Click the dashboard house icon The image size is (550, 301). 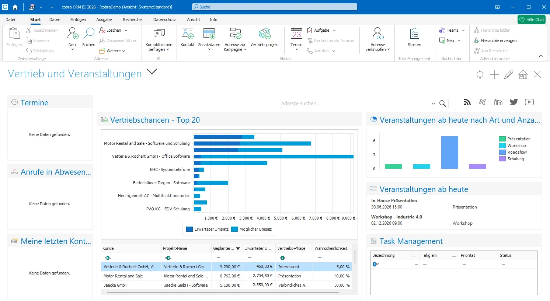(523, 74)
